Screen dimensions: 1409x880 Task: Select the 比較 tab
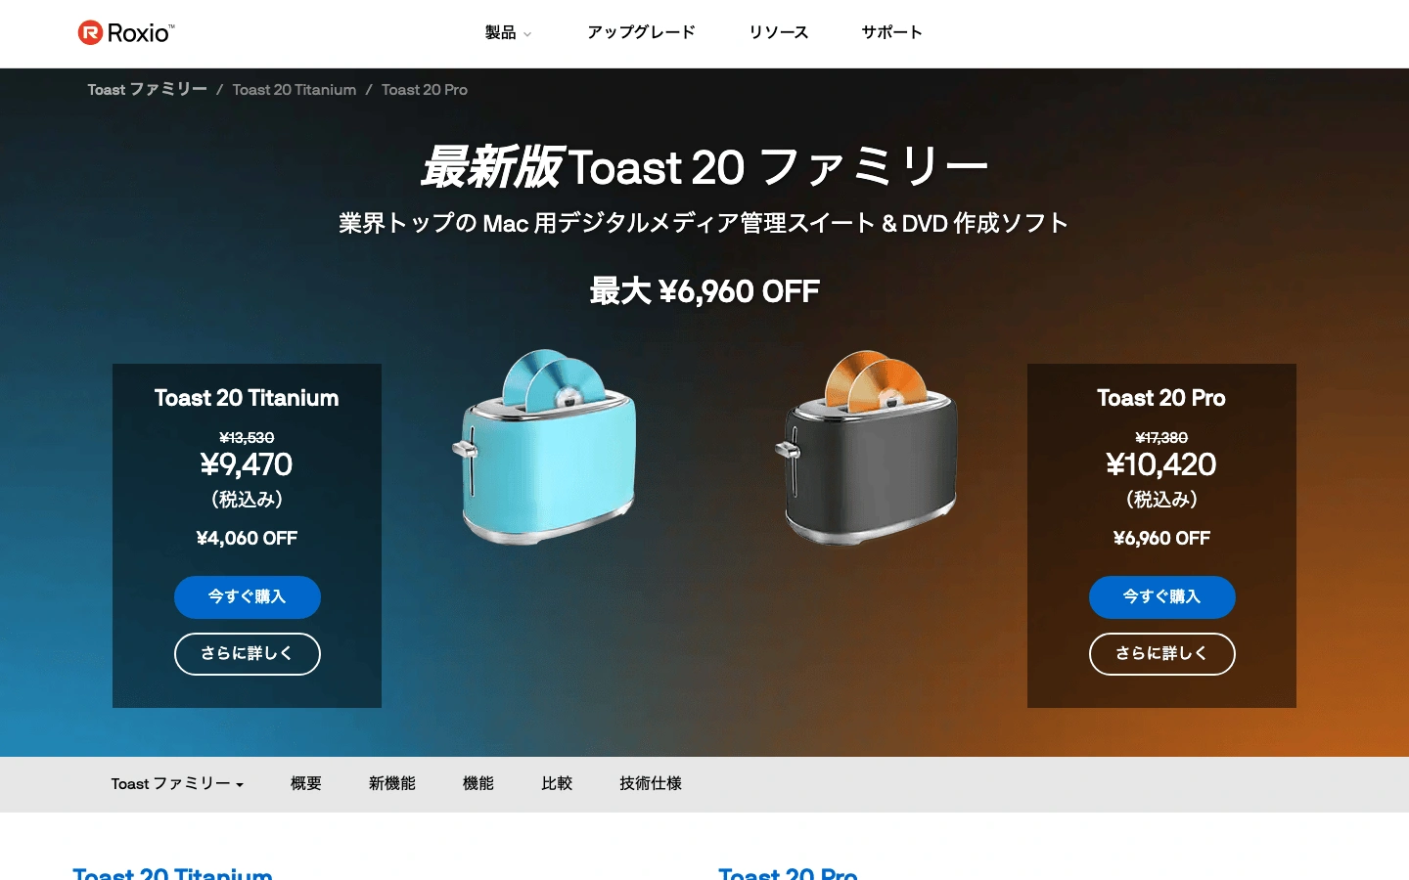pyautogui.click(x=557, y=783)
